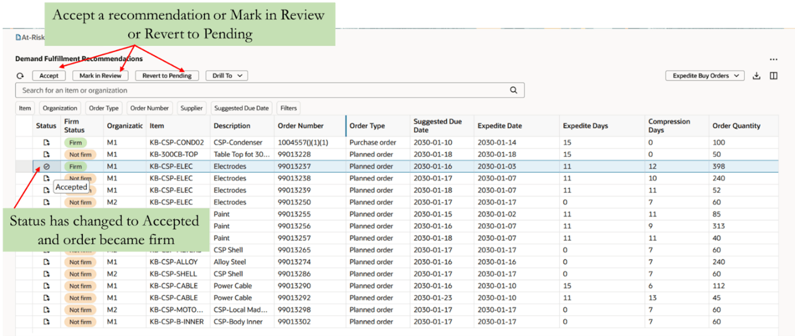Click the Firm badge in the KB-CSP-COND02 row
The height and width of the screenshot is (336, 795).
point(76,143)
